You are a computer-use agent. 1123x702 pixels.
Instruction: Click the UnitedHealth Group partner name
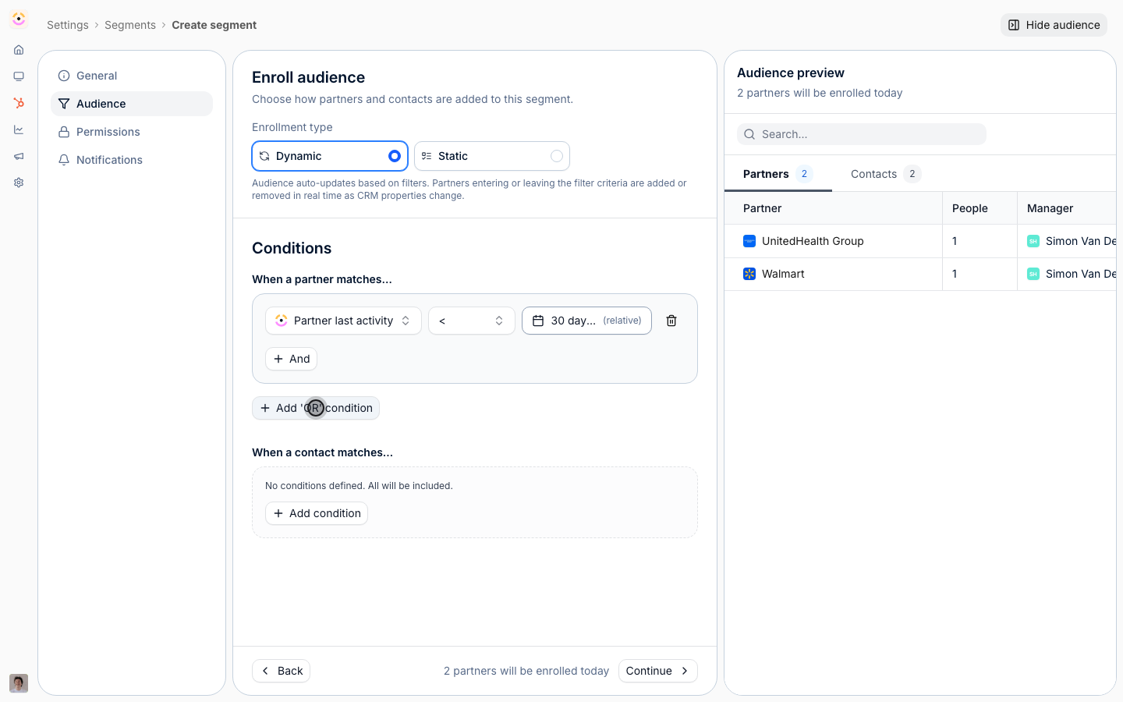(813, 241)
